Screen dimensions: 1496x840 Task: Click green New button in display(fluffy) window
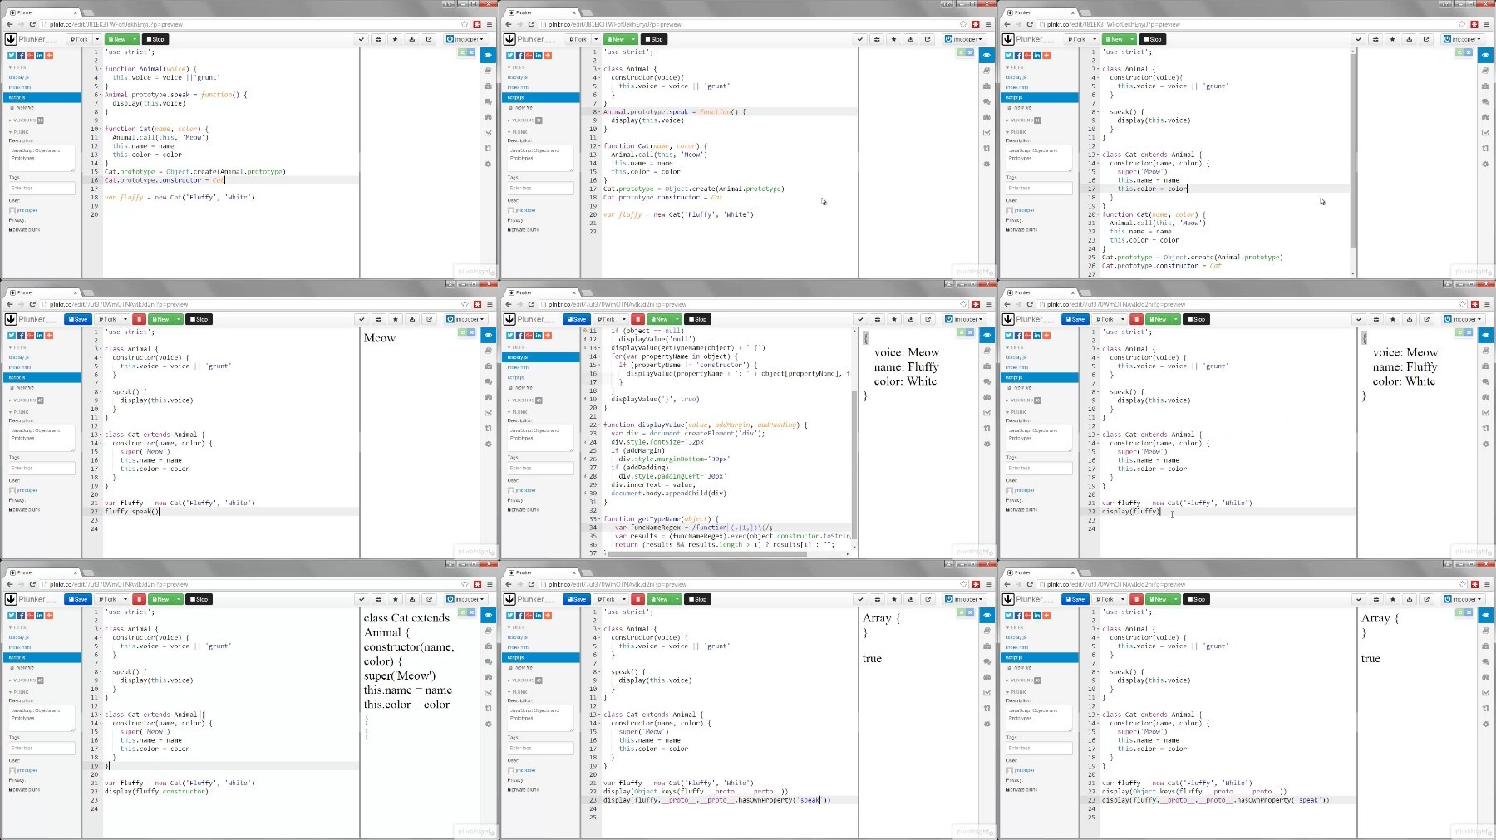click(1158, 319)
